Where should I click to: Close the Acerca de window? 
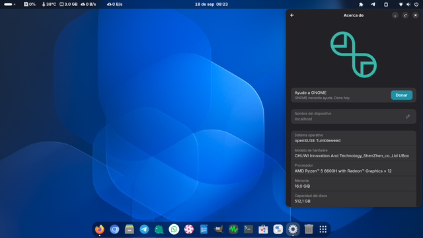[x=416, y=15]
